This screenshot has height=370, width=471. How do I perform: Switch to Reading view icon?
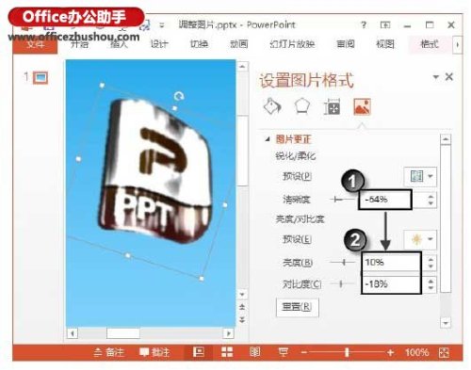point(254,352)
